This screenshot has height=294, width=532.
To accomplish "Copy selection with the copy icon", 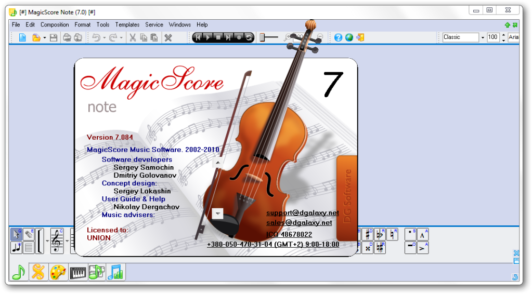I will pyautogui.click(x=144, y=37).
